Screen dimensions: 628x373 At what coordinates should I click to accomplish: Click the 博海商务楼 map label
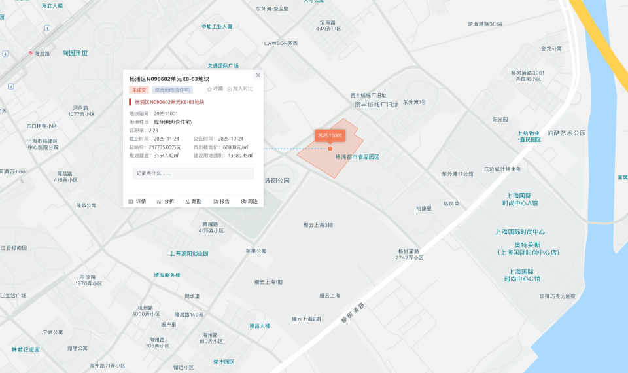click(x=167, y=275)
